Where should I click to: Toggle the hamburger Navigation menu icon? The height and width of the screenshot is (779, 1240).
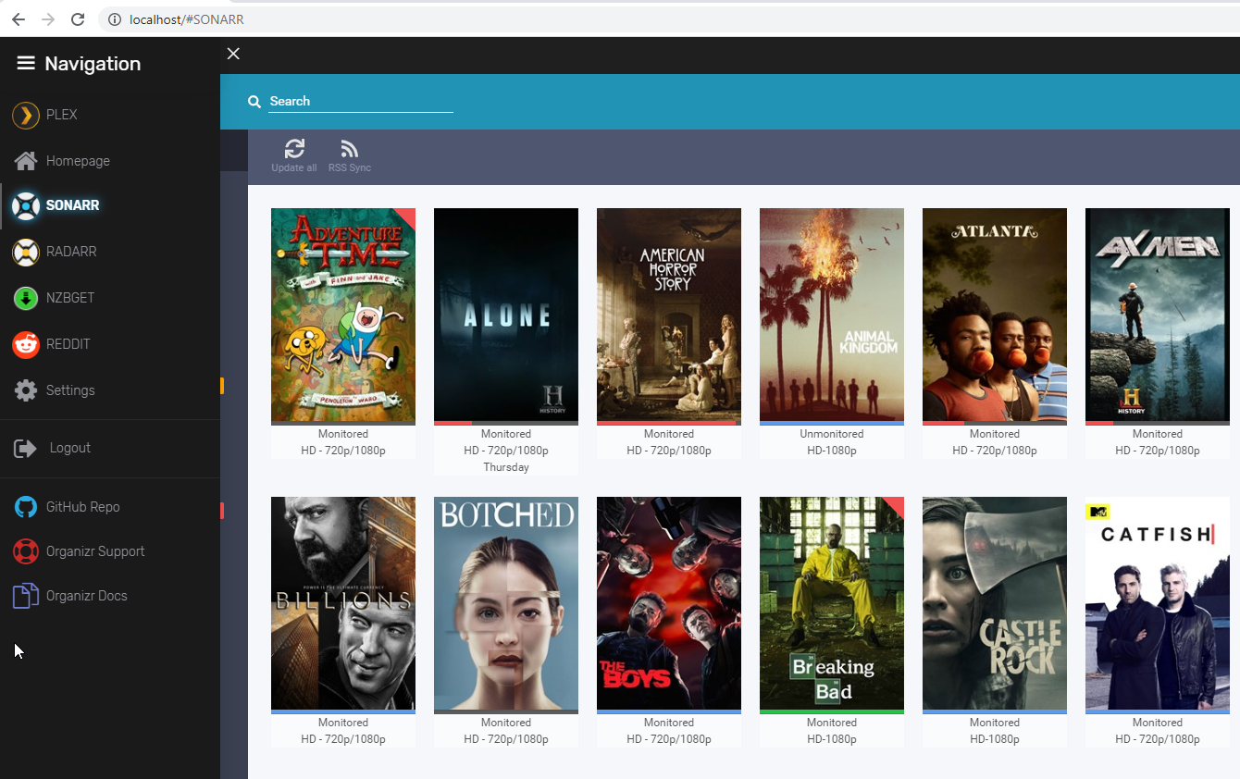[26, 63]
